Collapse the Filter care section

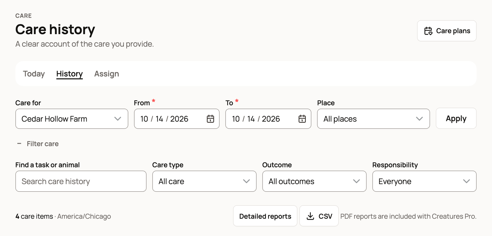38,144
